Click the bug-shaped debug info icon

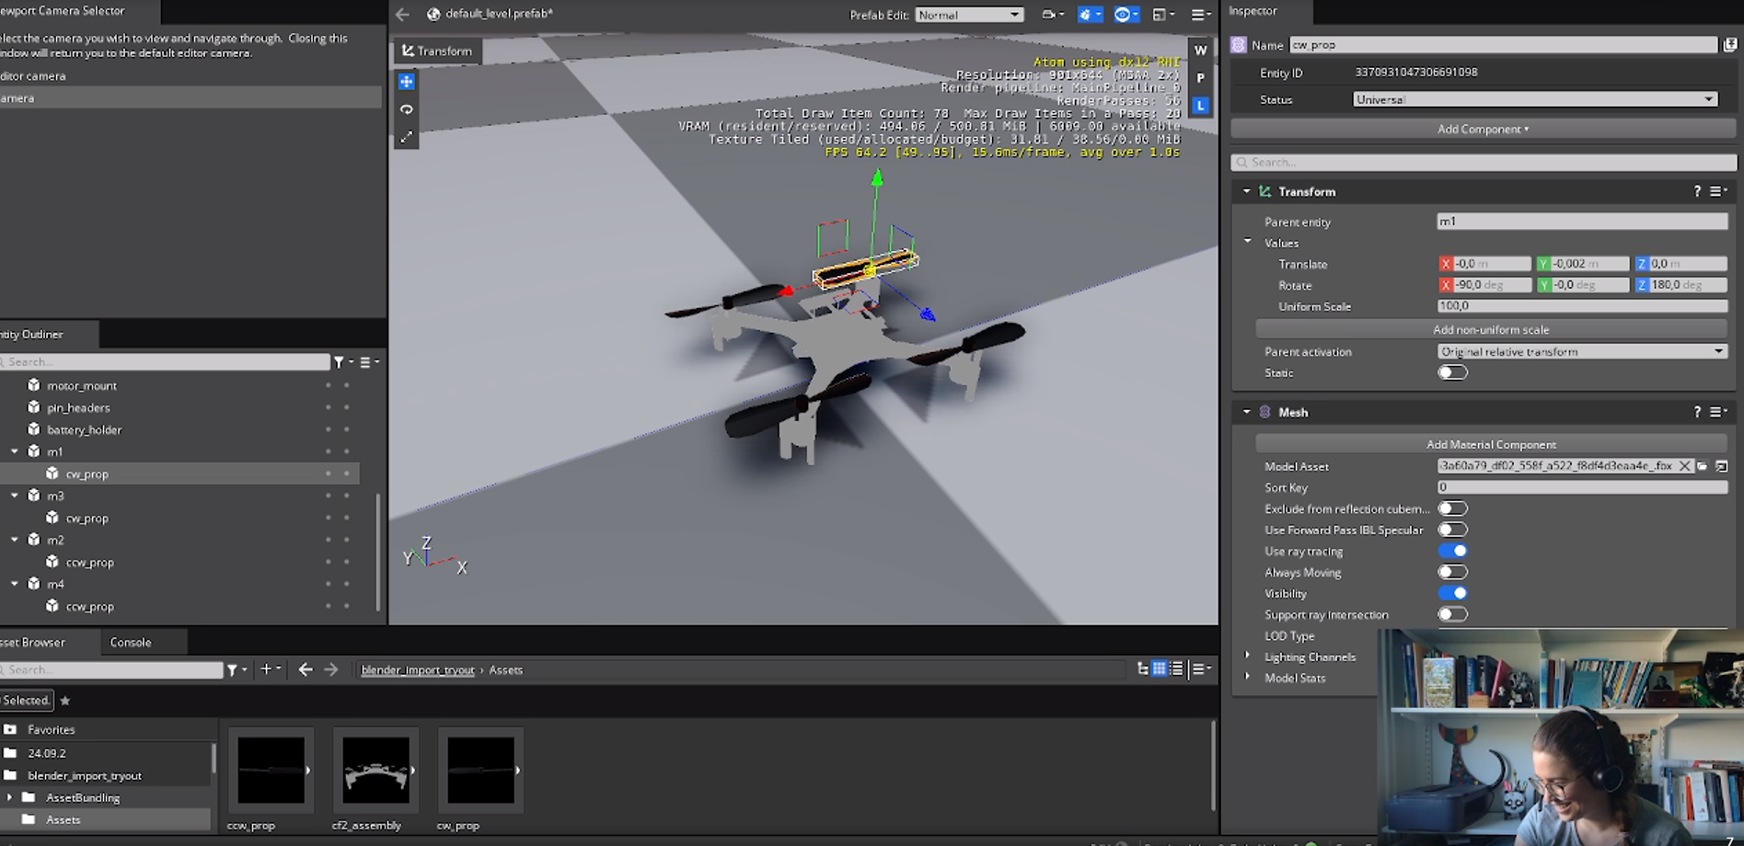tap(1086, 15)
